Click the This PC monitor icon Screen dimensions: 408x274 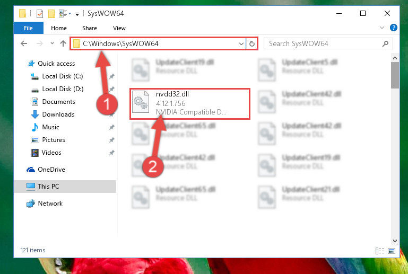[x=30, y=187]
